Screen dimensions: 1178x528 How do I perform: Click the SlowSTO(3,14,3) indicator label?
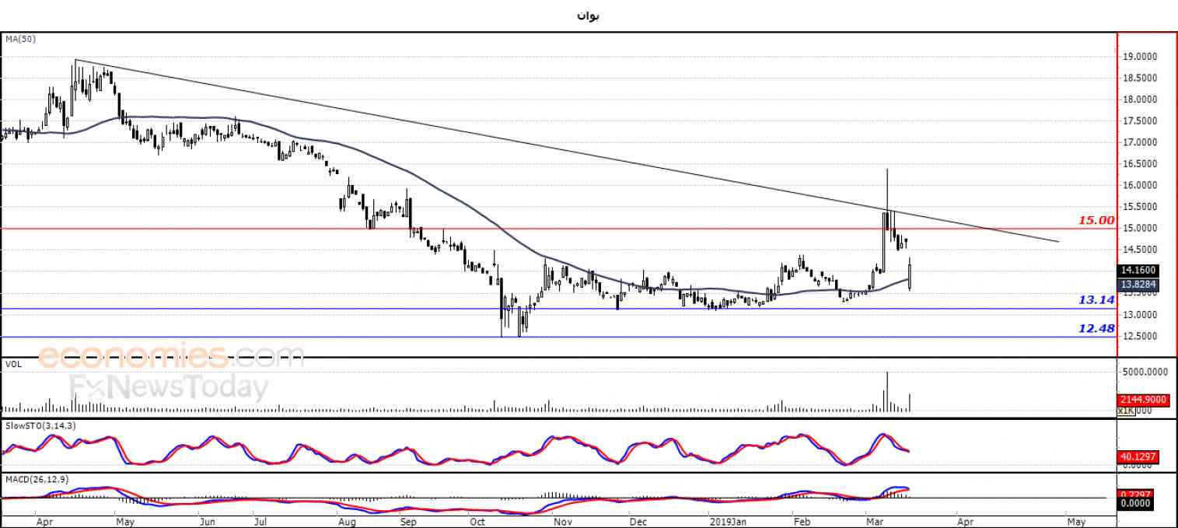(39, 425)
